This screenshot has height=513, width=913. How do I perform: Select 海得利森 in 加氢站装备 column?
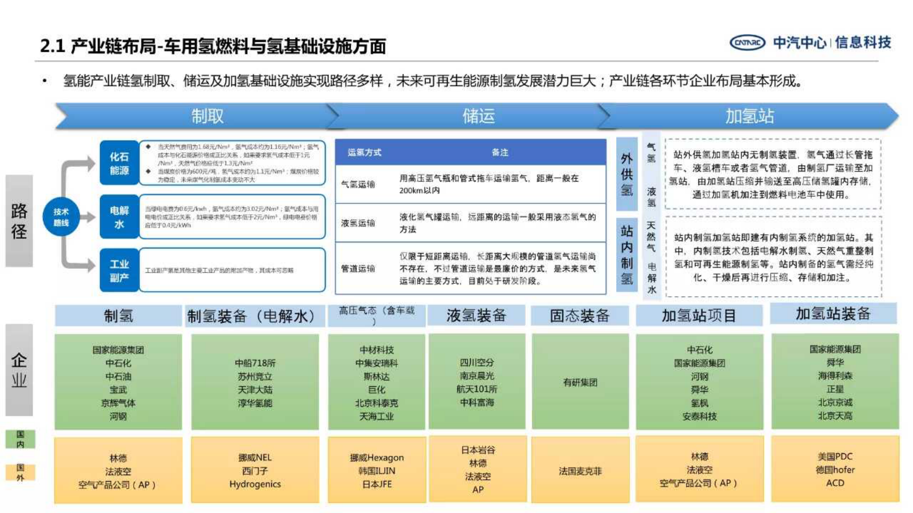pos(835,376)
